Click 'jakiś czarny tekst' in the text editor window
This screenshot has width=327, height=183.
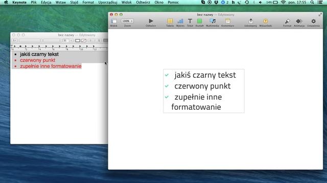tap(39, 54)
